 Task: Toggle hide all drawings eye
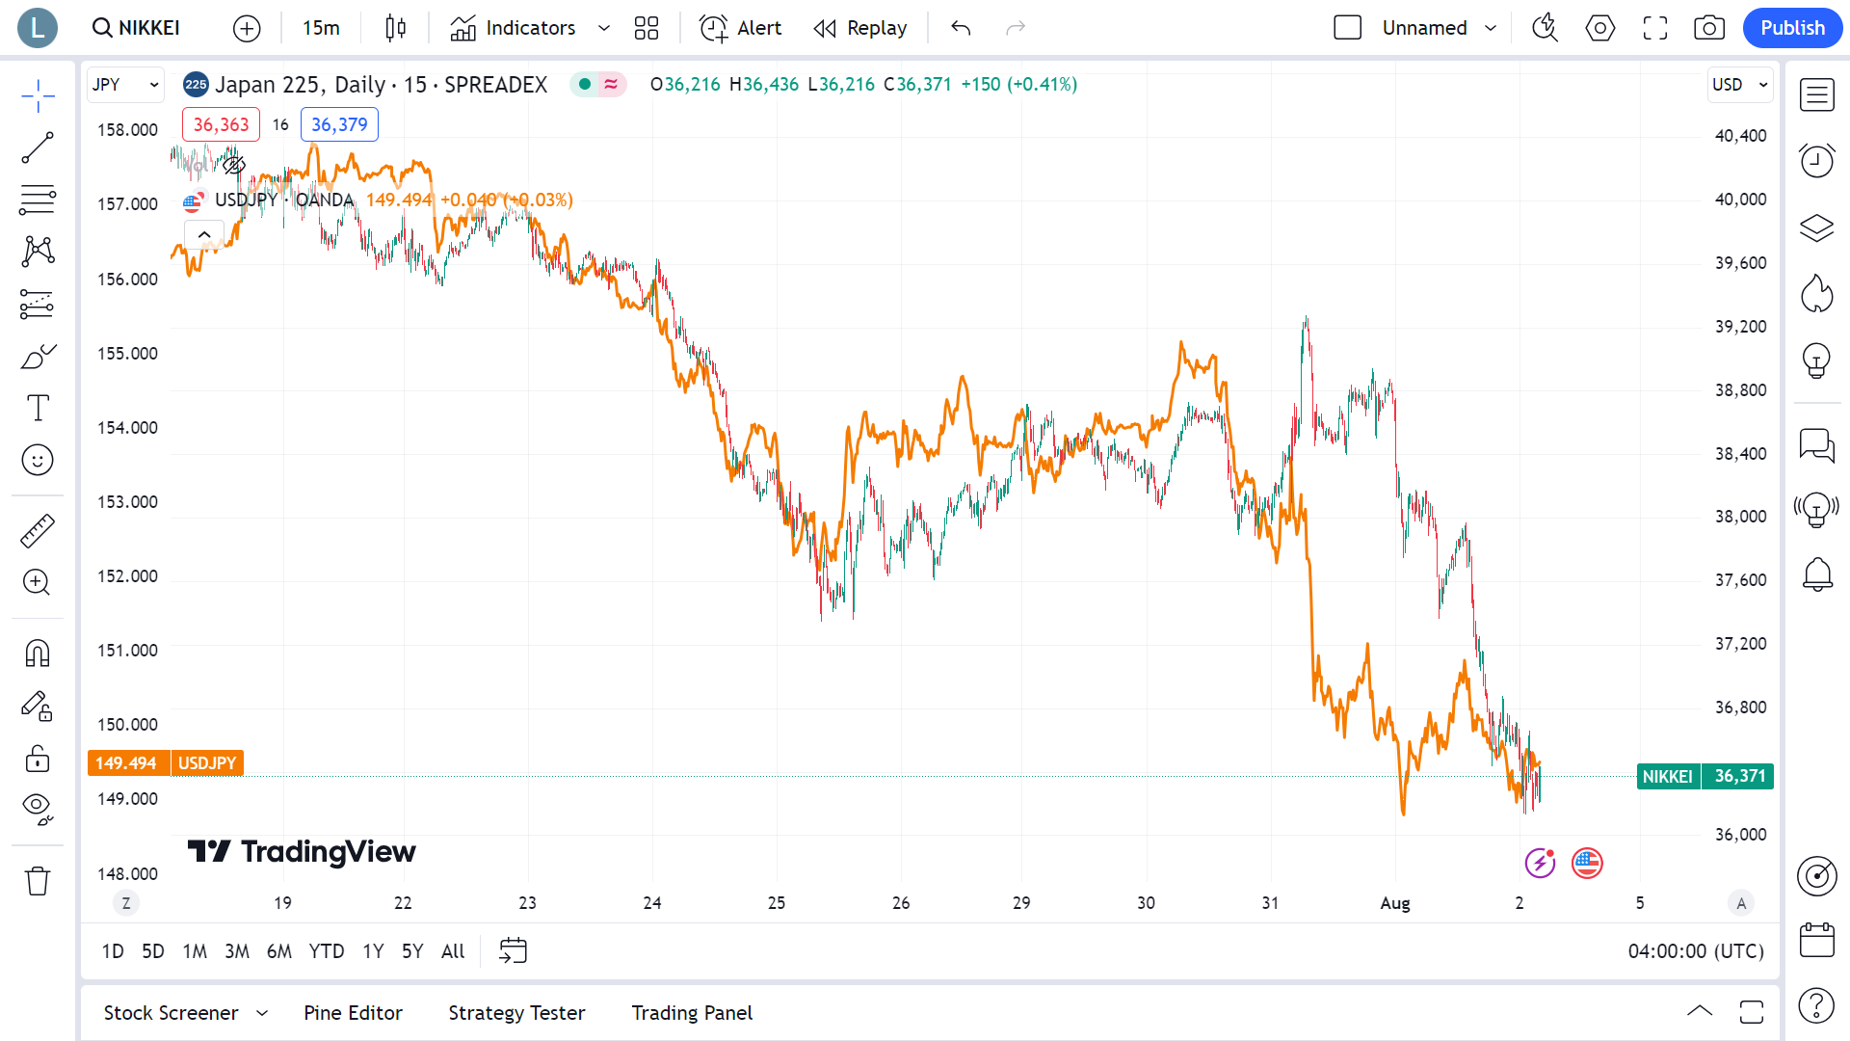click(38, 810)
